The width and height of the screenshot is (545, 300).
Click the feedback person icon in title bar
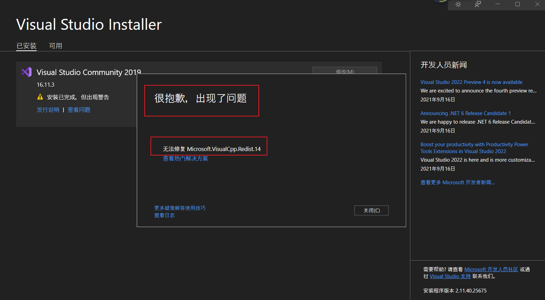pos(478,4)
